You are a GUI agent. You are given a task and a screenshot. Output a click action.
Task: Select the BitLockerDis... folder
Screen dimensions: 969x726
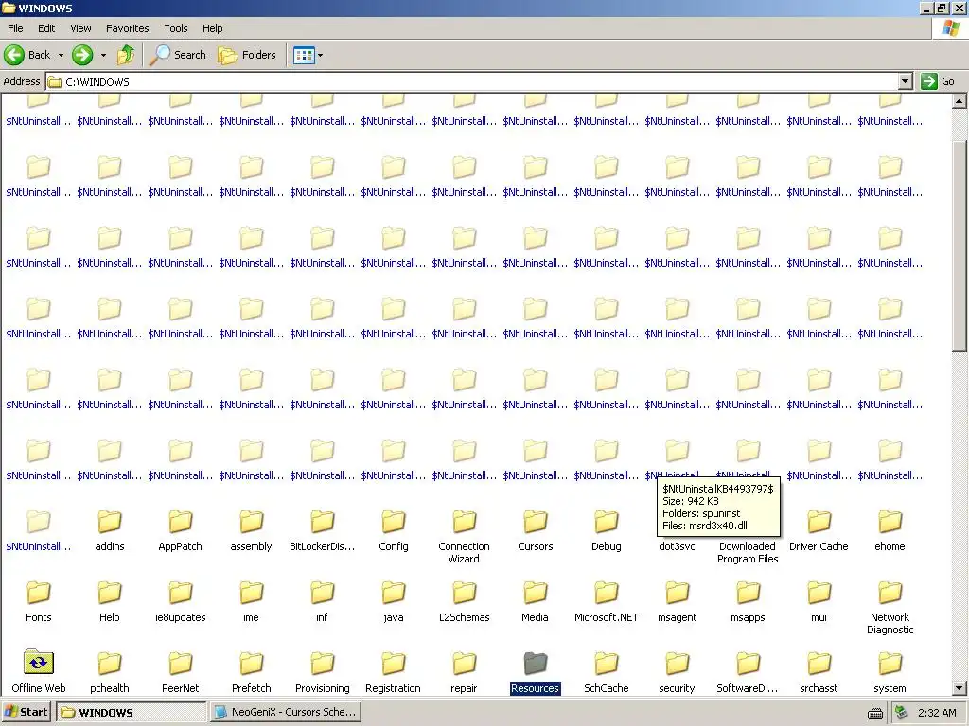[x=322, y=531]
